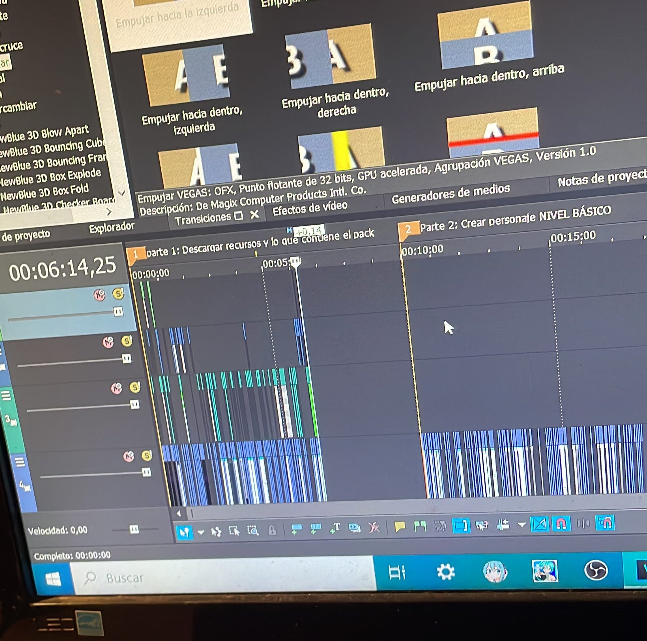Viewport: 647px width, 641px height.
Task: Select NewBlue 3D Box Fold in the list
Action: (x=45, y=192)
